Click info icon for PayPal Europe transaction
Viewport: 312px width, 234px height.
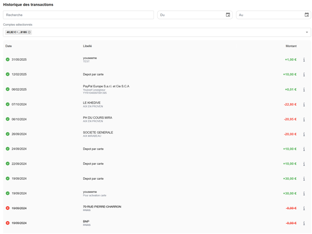(304, 89)
